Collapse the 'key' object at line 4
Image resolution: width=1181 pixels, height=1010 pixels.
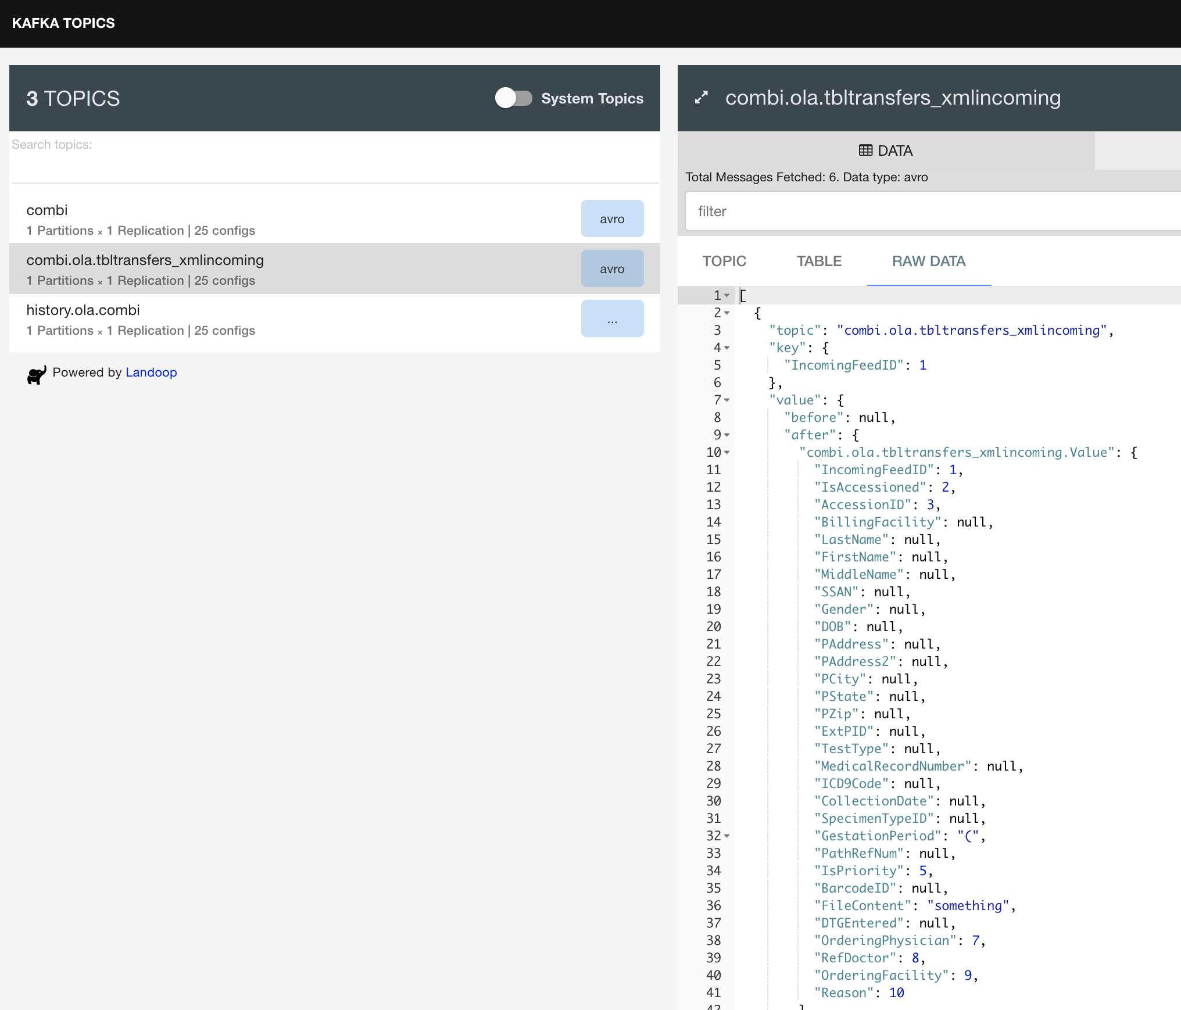click(727, 348)
